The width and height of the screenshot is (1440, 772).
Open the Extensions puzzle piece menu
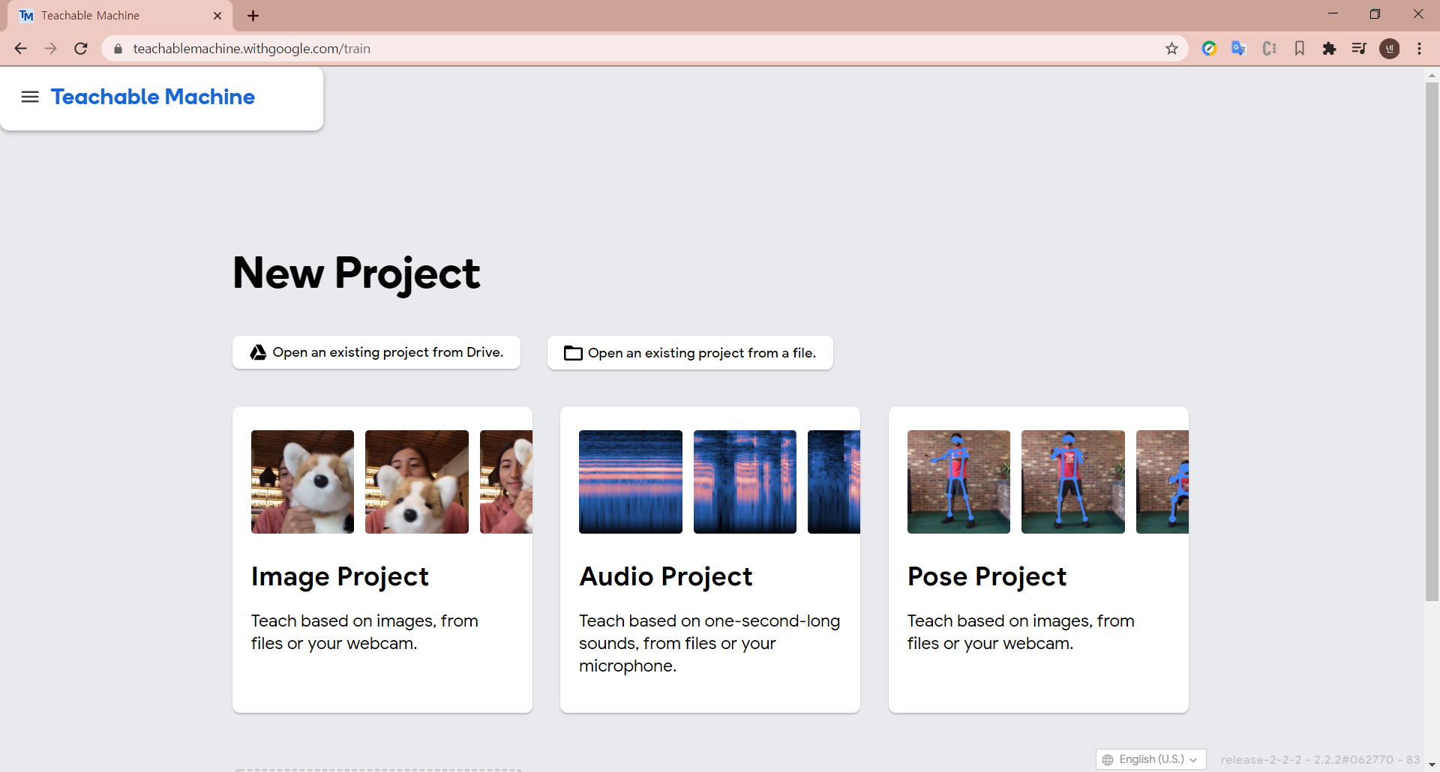[x=1329, y=49]
